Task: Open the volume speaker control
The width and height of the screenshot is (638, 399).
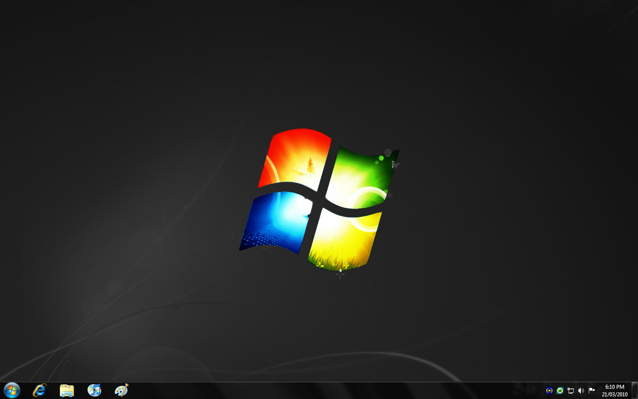Action: (581, 391)
